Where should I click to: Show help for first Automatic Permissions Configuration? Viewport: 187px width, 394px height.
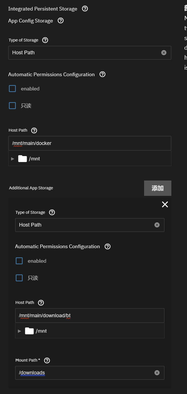[103, 74]
